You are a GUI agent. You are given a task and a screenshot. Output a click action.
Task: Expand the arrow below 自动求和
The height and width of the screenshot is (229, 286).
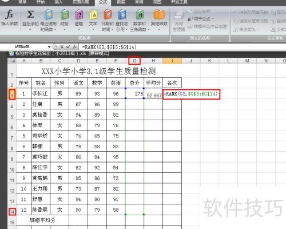30,30
